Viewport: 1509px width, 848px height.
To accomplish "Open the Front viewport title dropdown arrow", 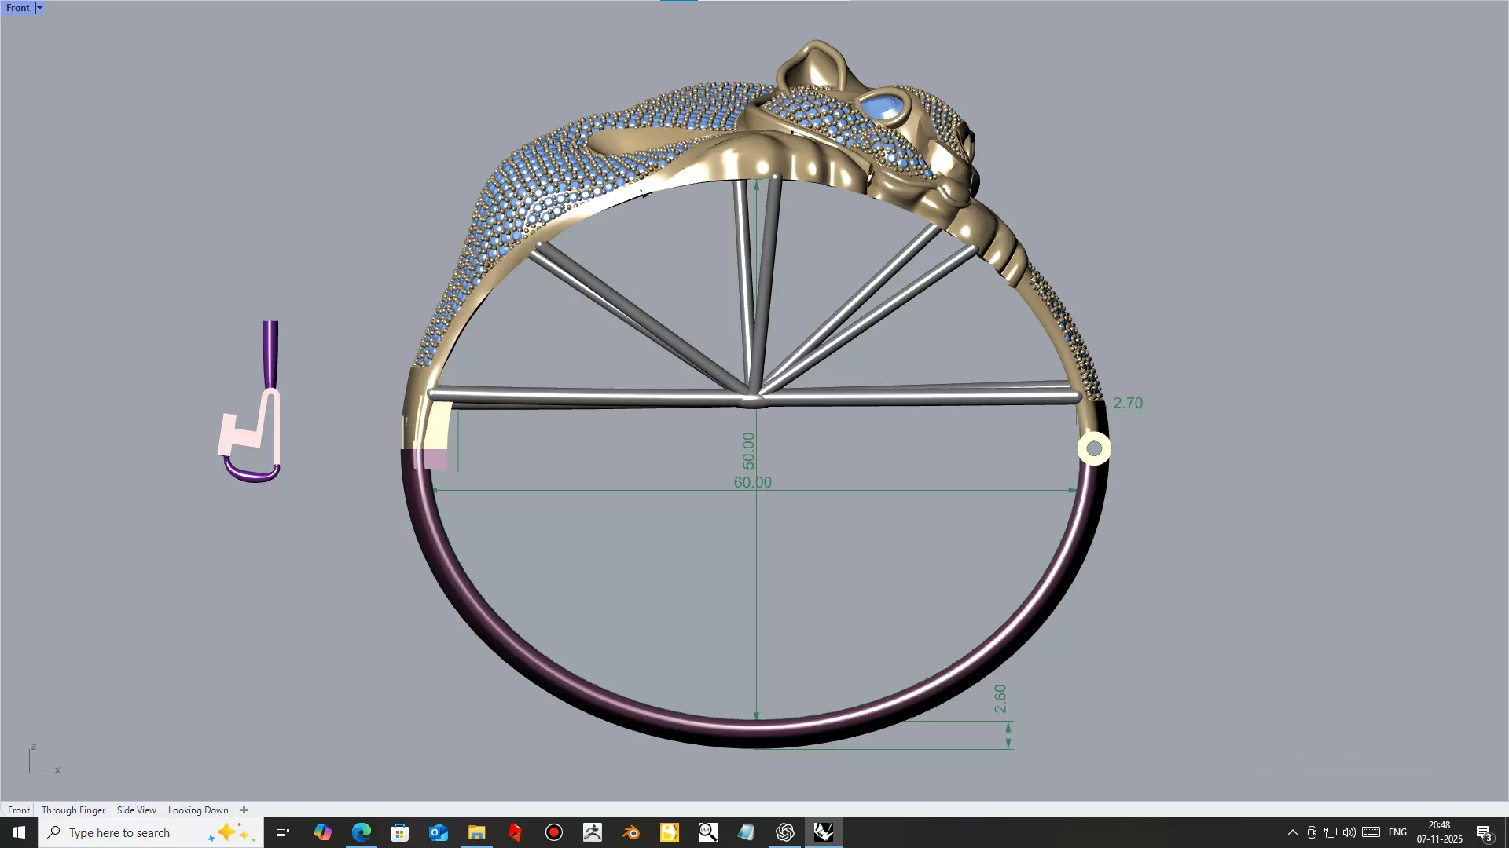I will 39,8.
